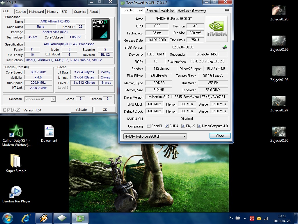Switch to the Sensors tab in GPU-Z
298x224 pixels.
(152, 11)
